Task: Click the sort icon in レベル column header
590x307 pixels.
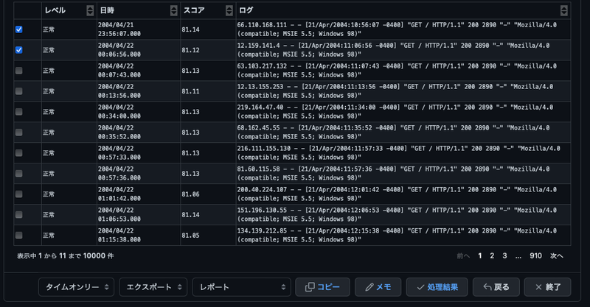Action: 89,10
